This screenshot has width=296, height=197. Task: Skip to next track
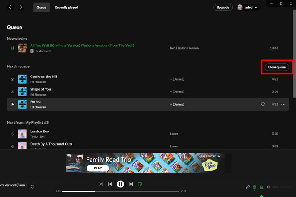131,184
